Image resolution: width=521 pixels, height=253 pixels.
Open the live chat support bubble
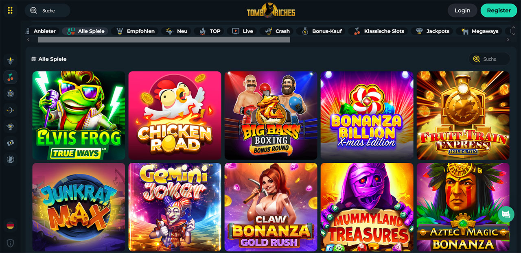click(x=506, y=214)
